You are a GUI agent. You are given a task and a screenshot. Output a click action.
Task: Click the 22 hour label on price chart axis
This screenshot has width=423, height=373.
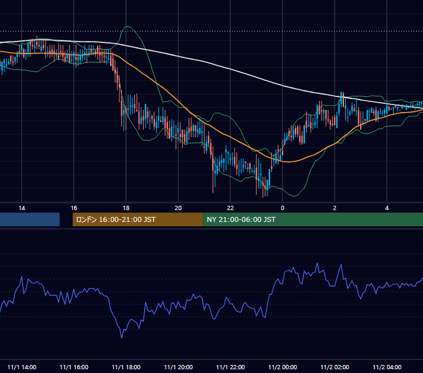[x=230, y=208]
